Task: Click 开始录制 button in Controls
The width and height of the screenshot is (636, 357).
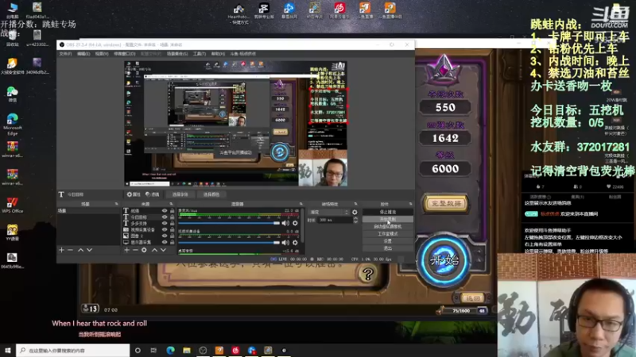Action: (388, 220)
